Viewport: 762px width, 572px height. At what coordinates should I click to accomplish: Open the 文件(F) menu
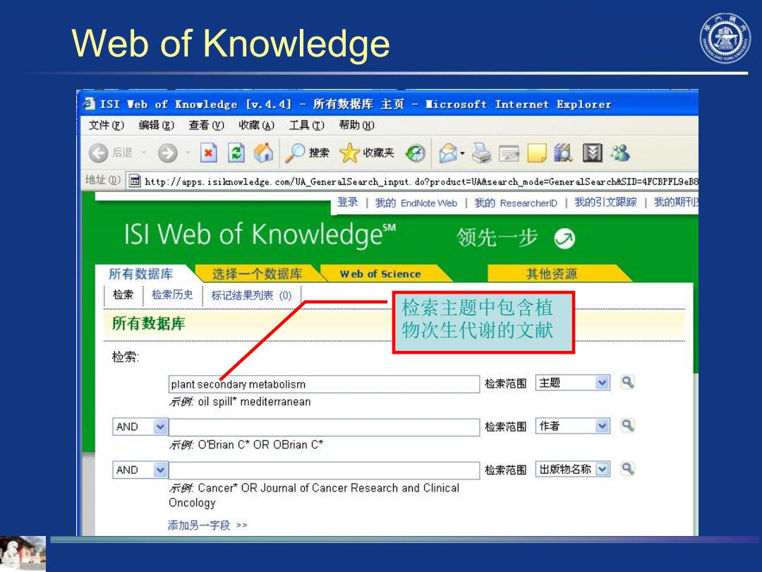pos(106,126)
